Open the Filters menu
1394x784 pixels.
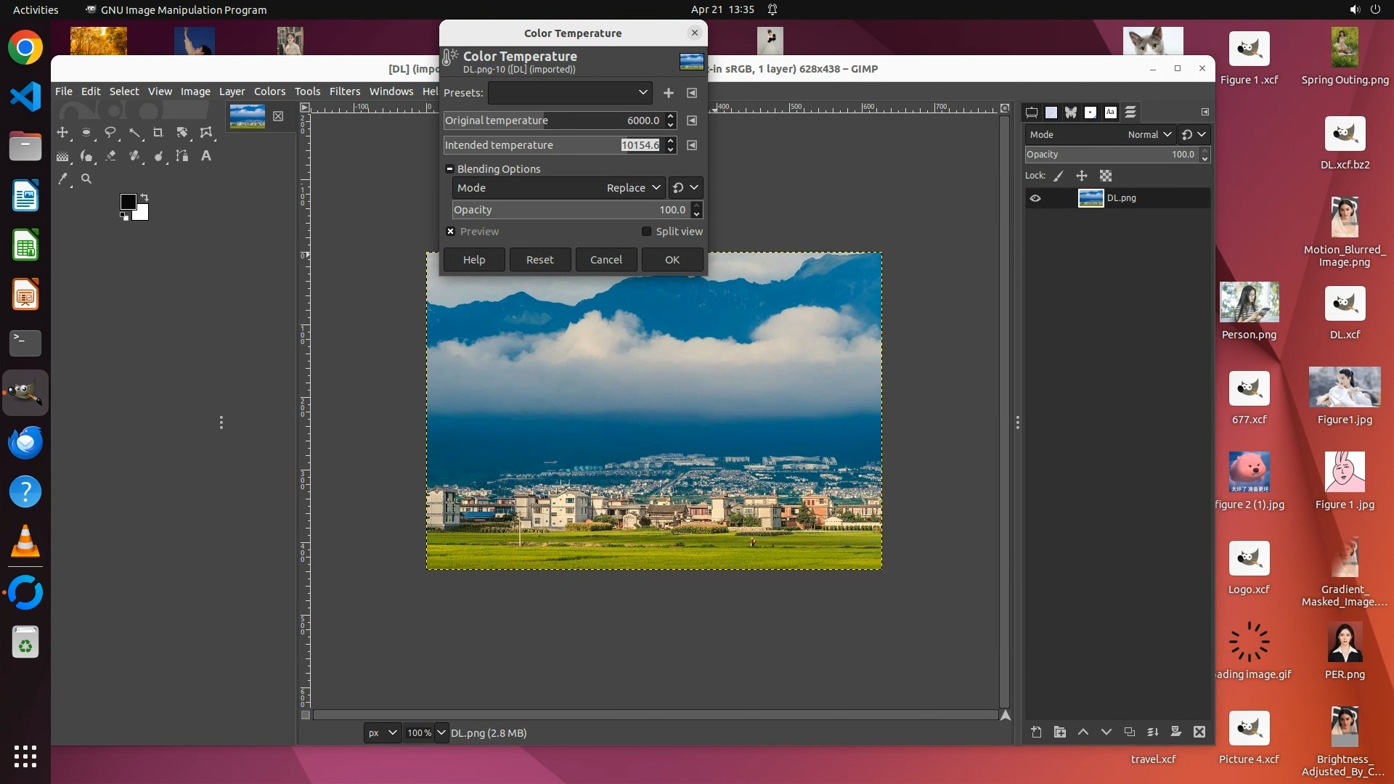[x=344, y=91]
